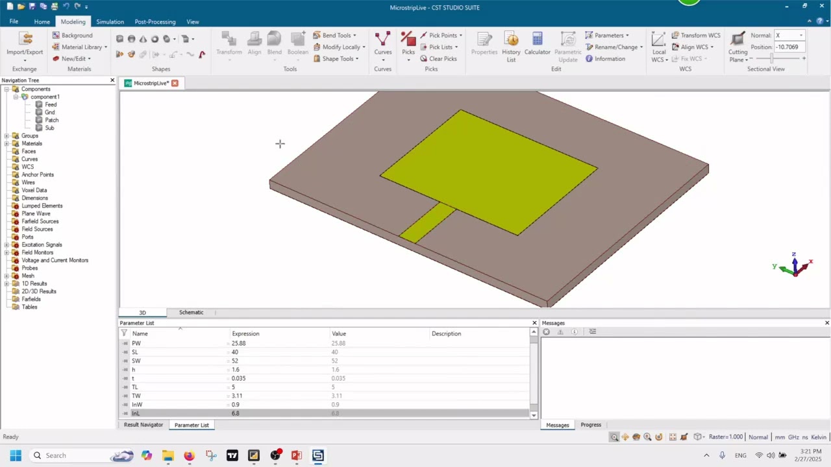Click the Cutting Plane icon
Image resolution: width=831 pixels, height=467 pixels.
click(738, 39)
